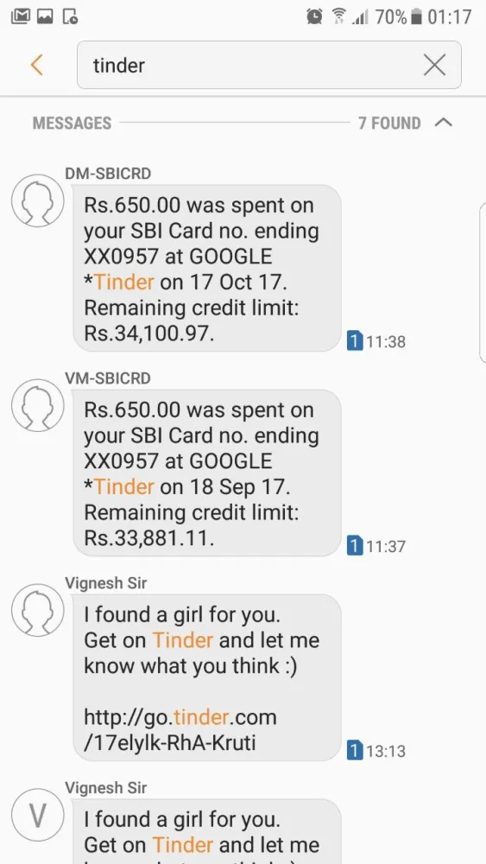
Task: Tap SIM 1 badge beside 11:37
Action: pyautogui.click(x=355, y=547)
